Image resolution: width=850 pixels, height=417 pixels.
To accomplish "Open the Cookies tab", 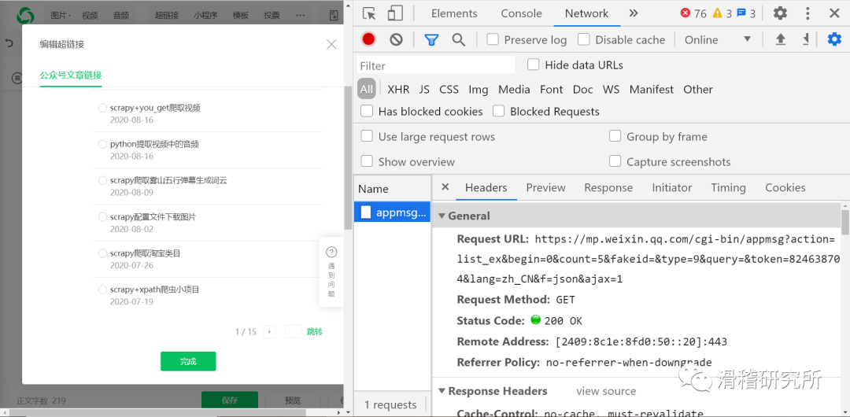I will 785,187.
